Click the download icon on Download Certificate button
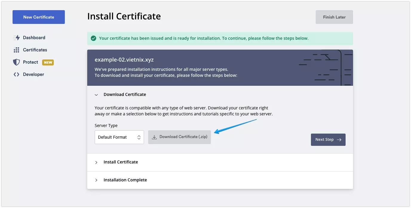The width and height of the screenshot is (411, 208). pyautogui.click(x=154, y=137)
